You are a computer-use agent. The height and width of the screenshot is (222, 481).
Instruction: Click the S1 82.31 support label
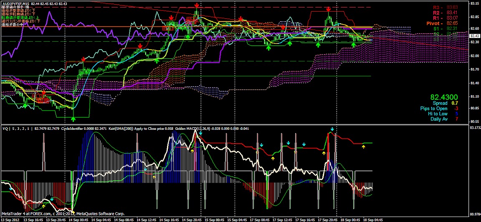(x=445, y=29)
